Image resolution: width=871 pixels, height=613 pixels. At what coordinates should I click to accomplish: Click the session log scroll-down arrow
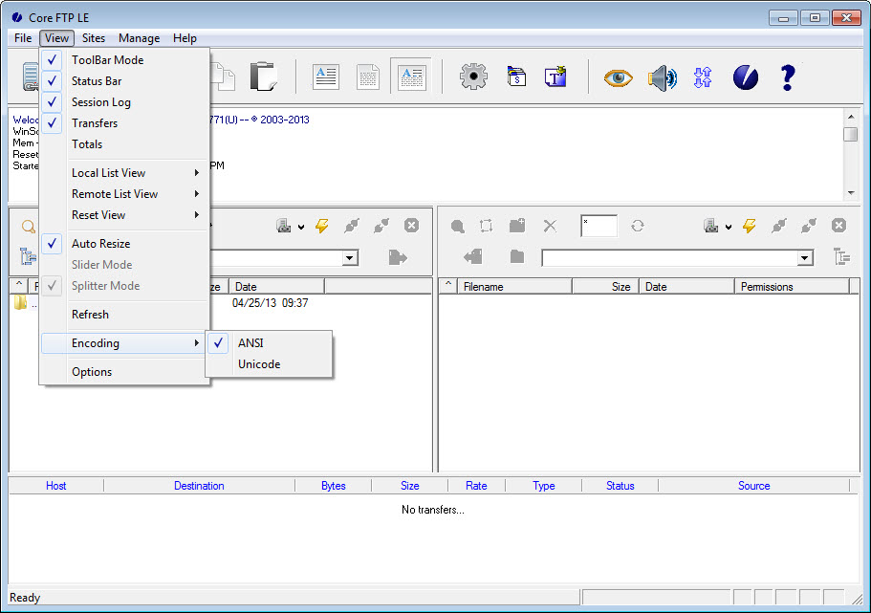(x=851, y=193)
